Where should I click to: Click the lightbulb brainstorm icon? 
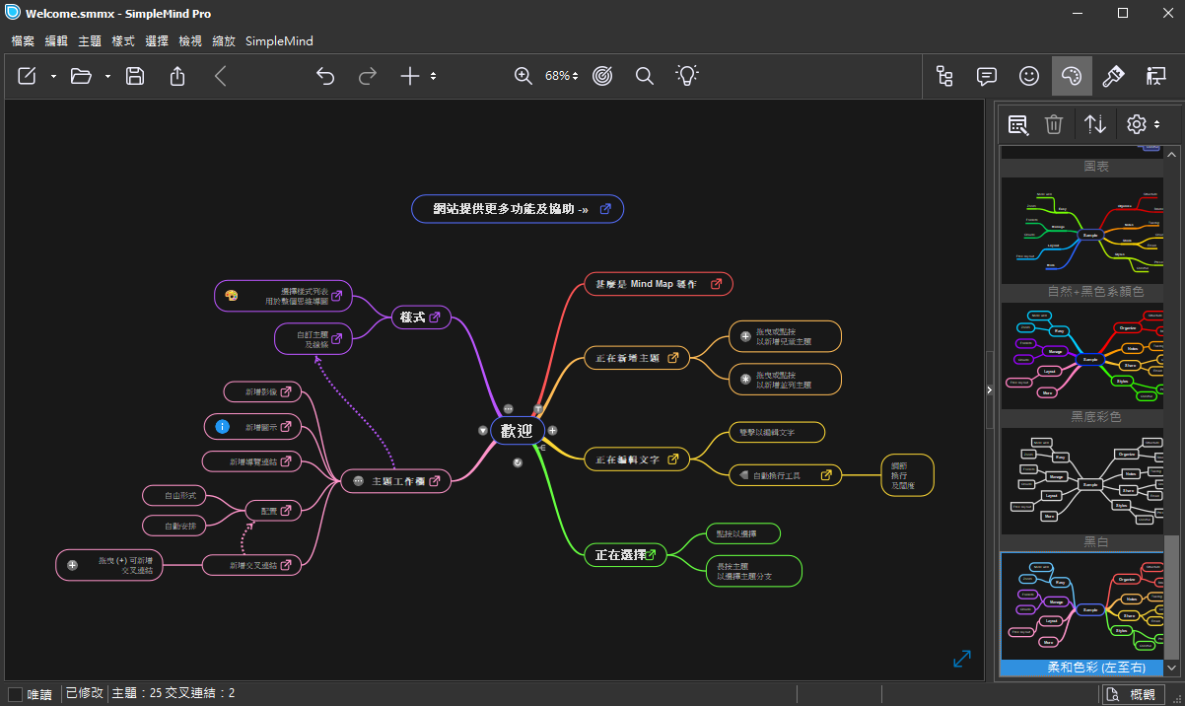[x=687, y=76]
